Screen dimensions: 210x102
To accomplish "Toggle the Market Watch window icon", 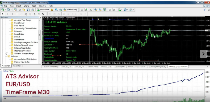I will pyautogui.click(x=15, y=10).
